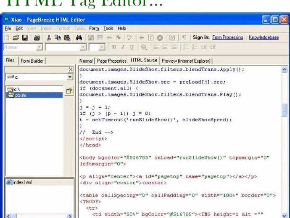Insert a numbered list

186,47
